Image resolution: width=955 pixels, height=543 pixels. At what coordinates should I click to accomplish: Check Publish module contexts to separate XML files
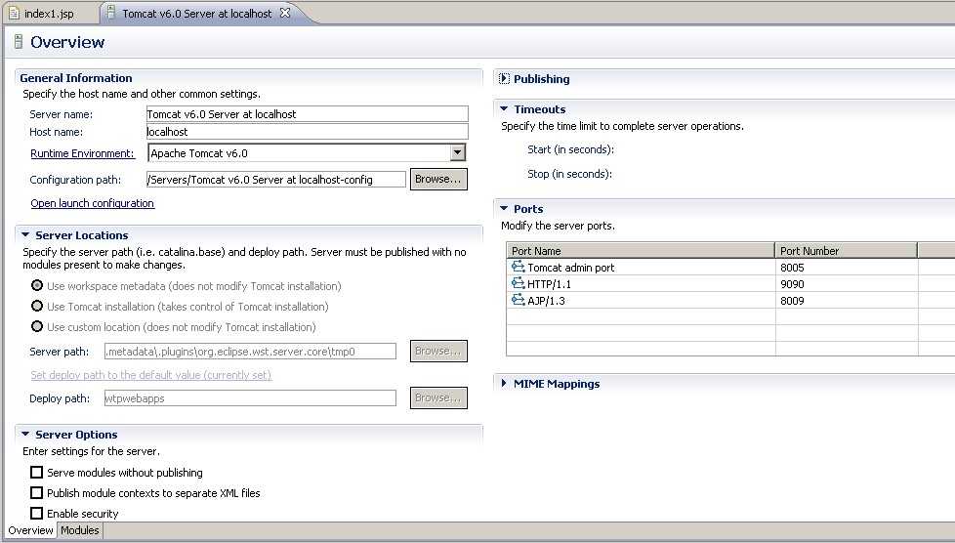(x=36, y=492)
